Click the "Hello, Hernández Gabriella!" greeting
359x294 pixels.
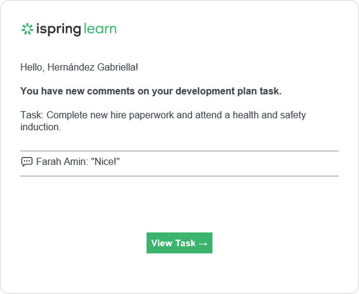pos(79,67)
